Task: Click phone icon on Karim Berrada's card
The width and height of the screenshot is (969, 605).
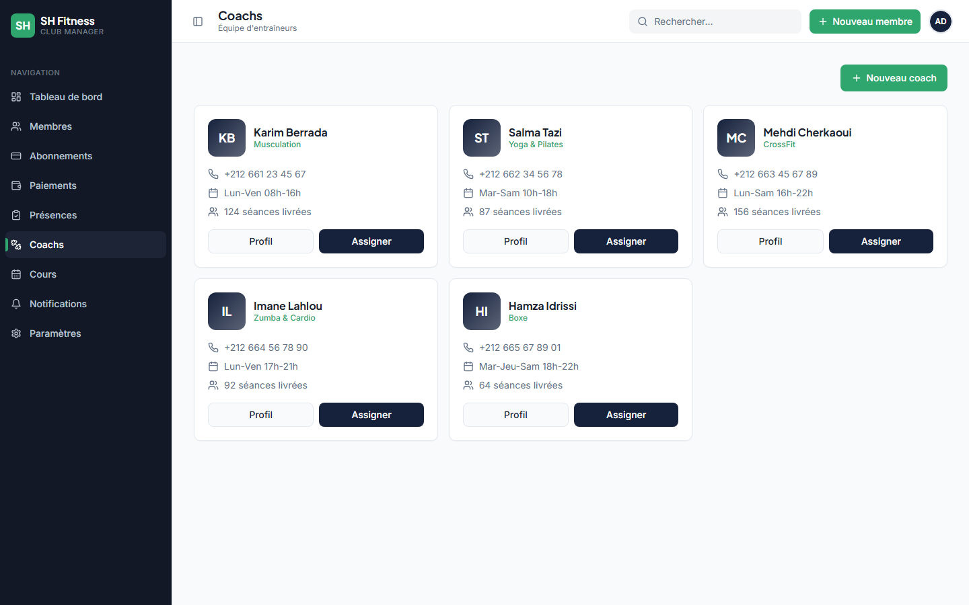Action: (213, 174)
